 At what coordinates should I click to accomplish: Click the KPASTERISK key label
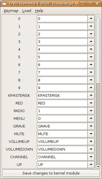[19, 95]
